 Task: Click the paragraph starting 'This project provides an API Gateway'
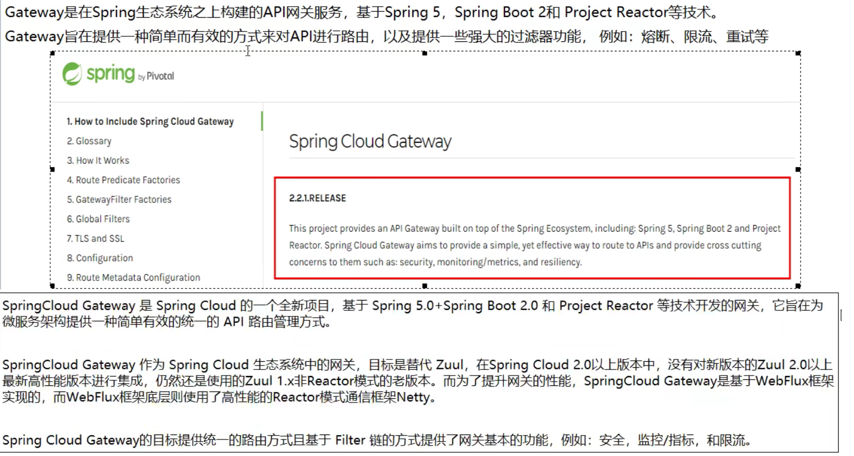(x=535, y=245)
